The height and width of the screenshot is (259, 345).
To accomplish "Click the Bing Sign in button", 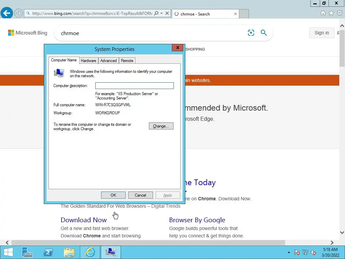I will point(322,33).
